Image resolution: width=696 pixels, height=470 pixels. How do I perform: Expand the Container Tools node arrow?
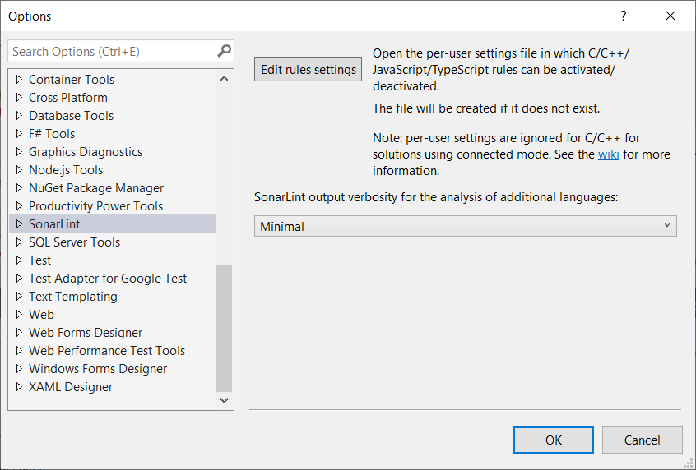coord(19,80)
